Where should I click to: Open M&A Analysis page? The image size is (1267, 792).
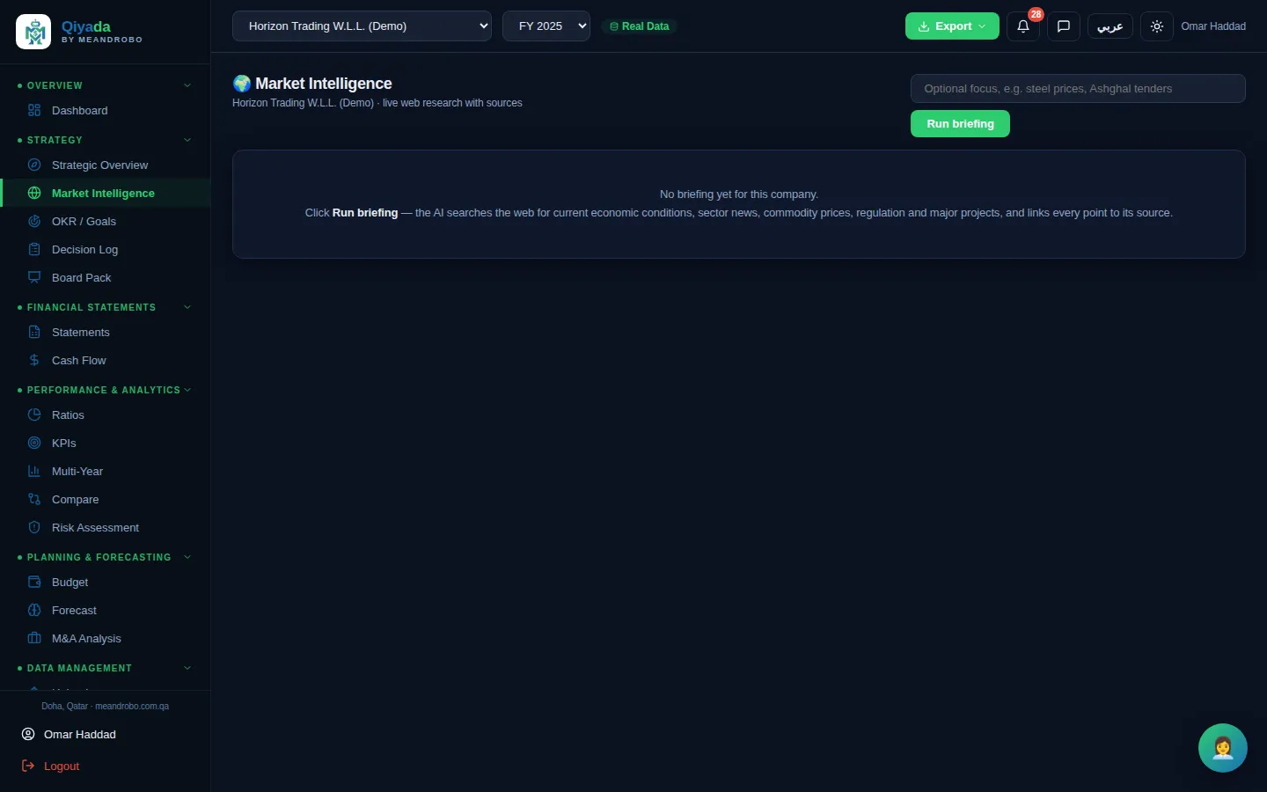(x=106, y=638)
